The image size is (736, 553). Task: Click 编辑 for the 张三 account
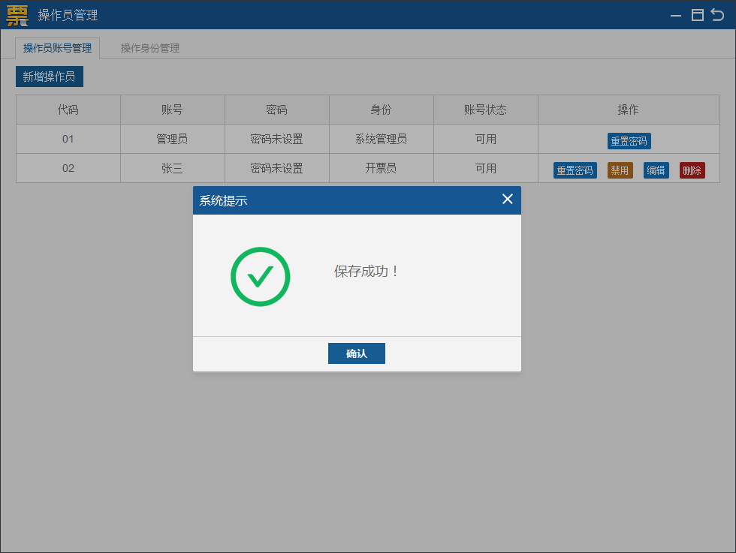click(656, 170)
